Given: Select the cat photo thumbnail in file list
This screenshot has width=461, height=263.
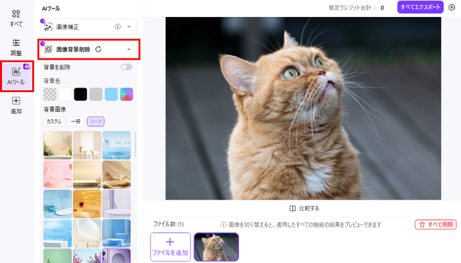Looking at the screenshot, I should click(x=217, y=247).
